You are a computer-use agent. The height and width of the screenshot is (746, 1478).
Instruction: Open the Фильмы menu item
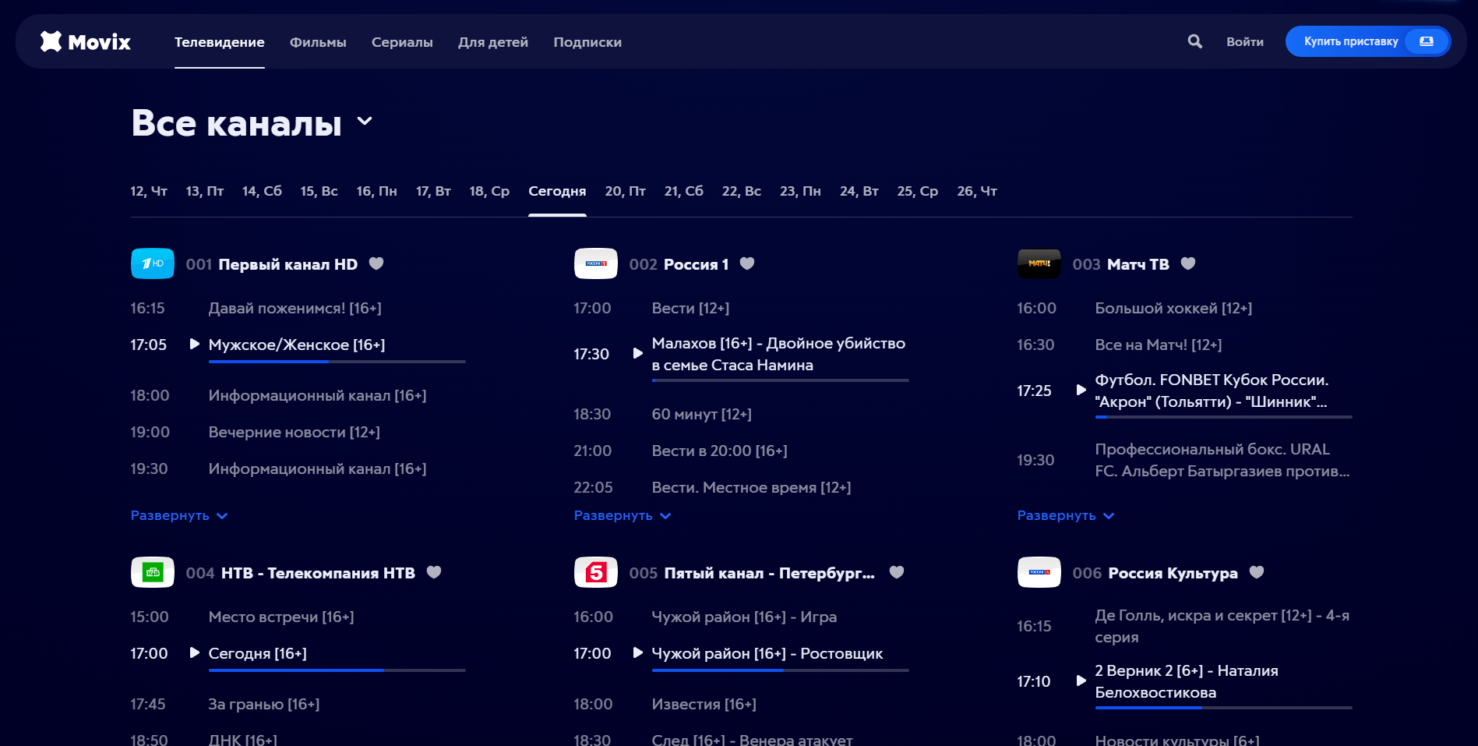click(x=318, y=42)
